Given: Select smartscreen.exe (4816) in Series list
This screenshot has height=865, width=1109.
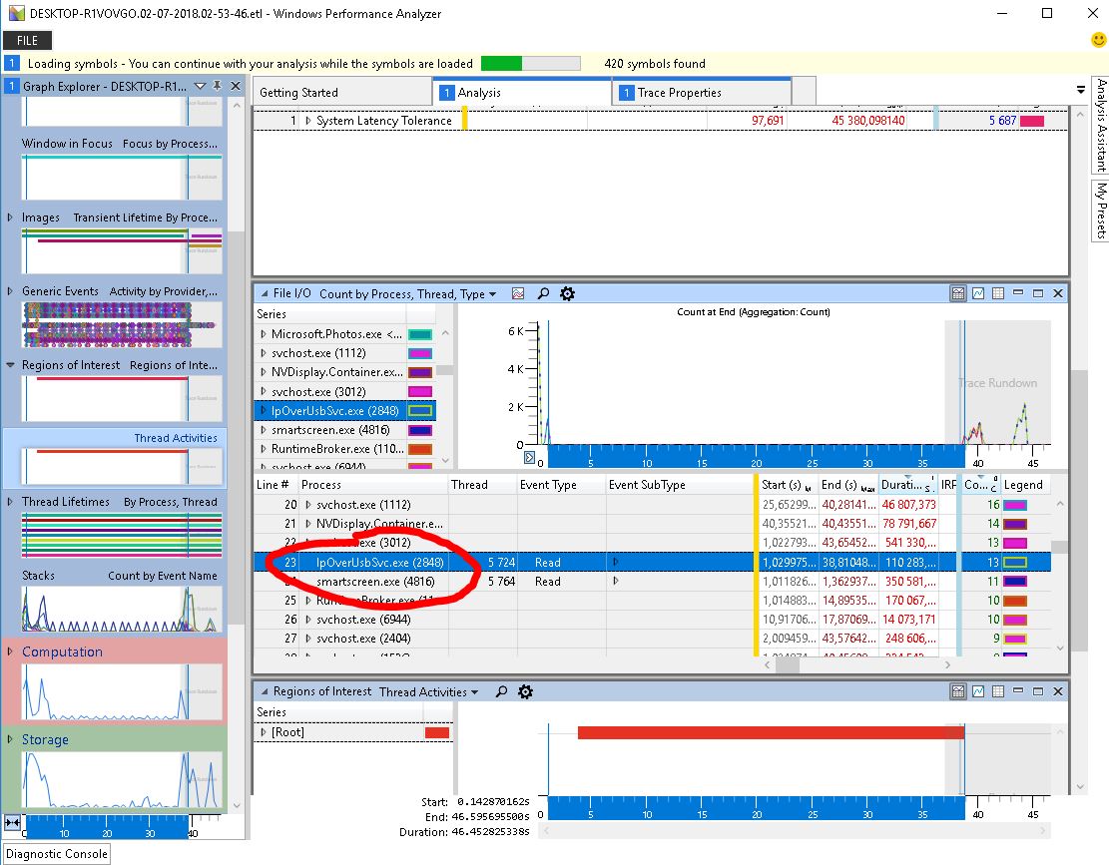Looking at the screenshot, I should point(345,430).
